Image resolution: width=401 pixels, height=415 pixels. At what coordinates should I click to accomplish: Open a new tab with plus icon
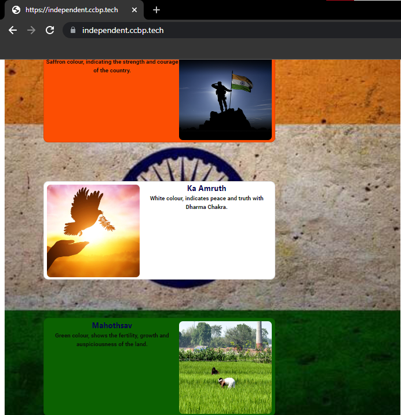click(156, 10)
